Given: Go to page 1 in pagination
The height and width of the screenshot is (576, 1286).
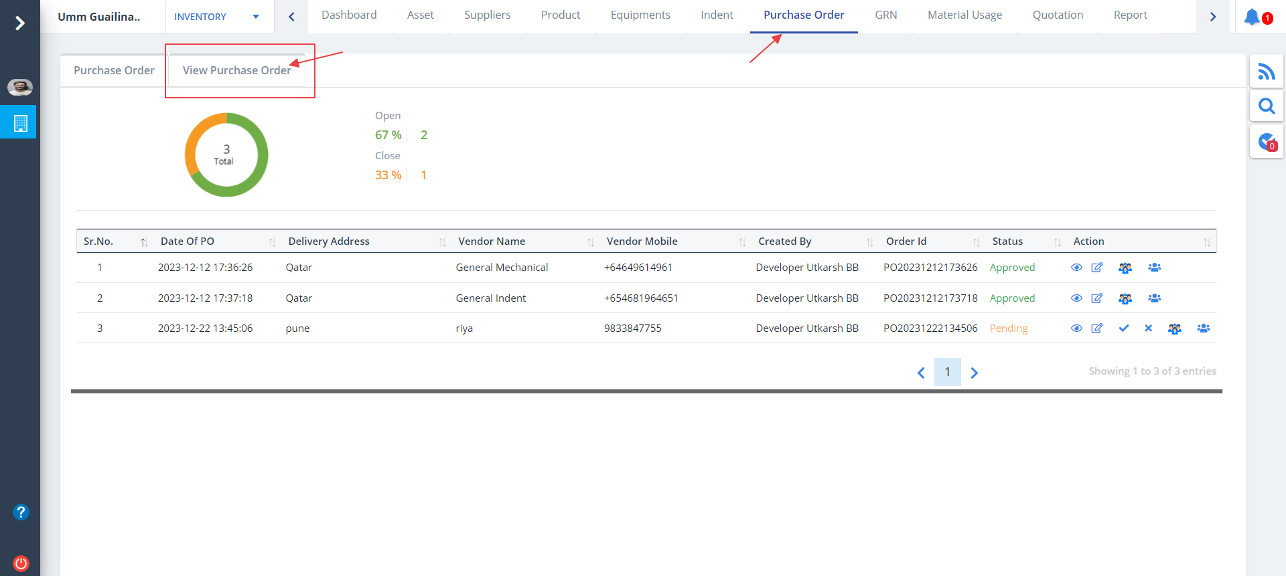Looking at the screenshot, I should point(947,372).
